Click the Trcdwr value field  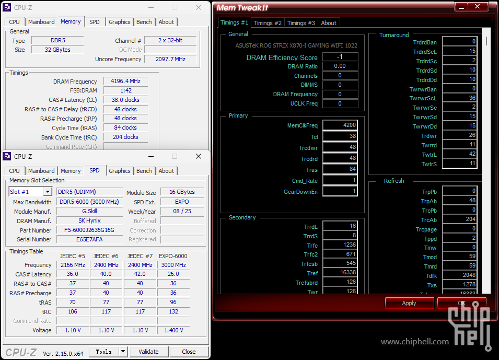pyautogui.click(x=340, y=147)
